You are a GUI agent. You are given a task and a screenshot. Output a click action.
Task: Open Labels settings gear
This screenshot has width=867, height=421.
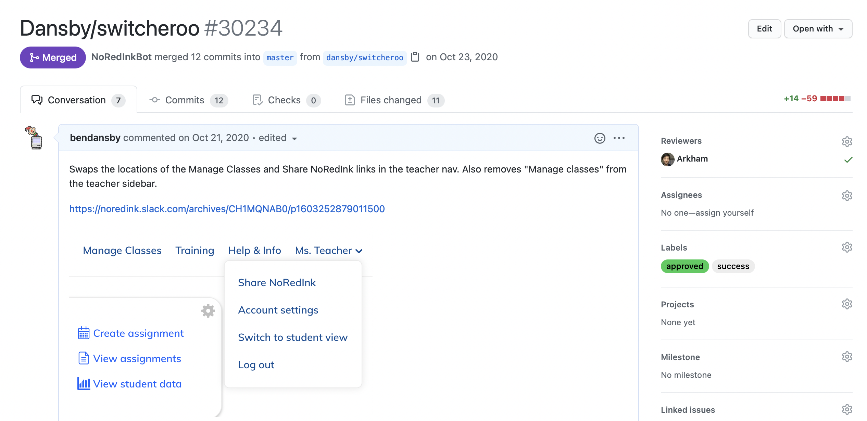pos(847,247)
